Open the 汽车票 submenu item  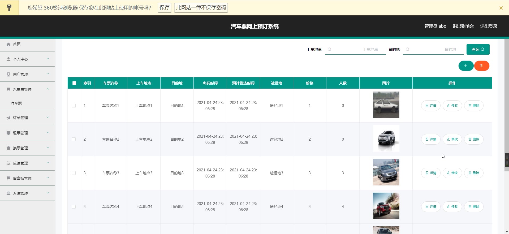point(16,103)
